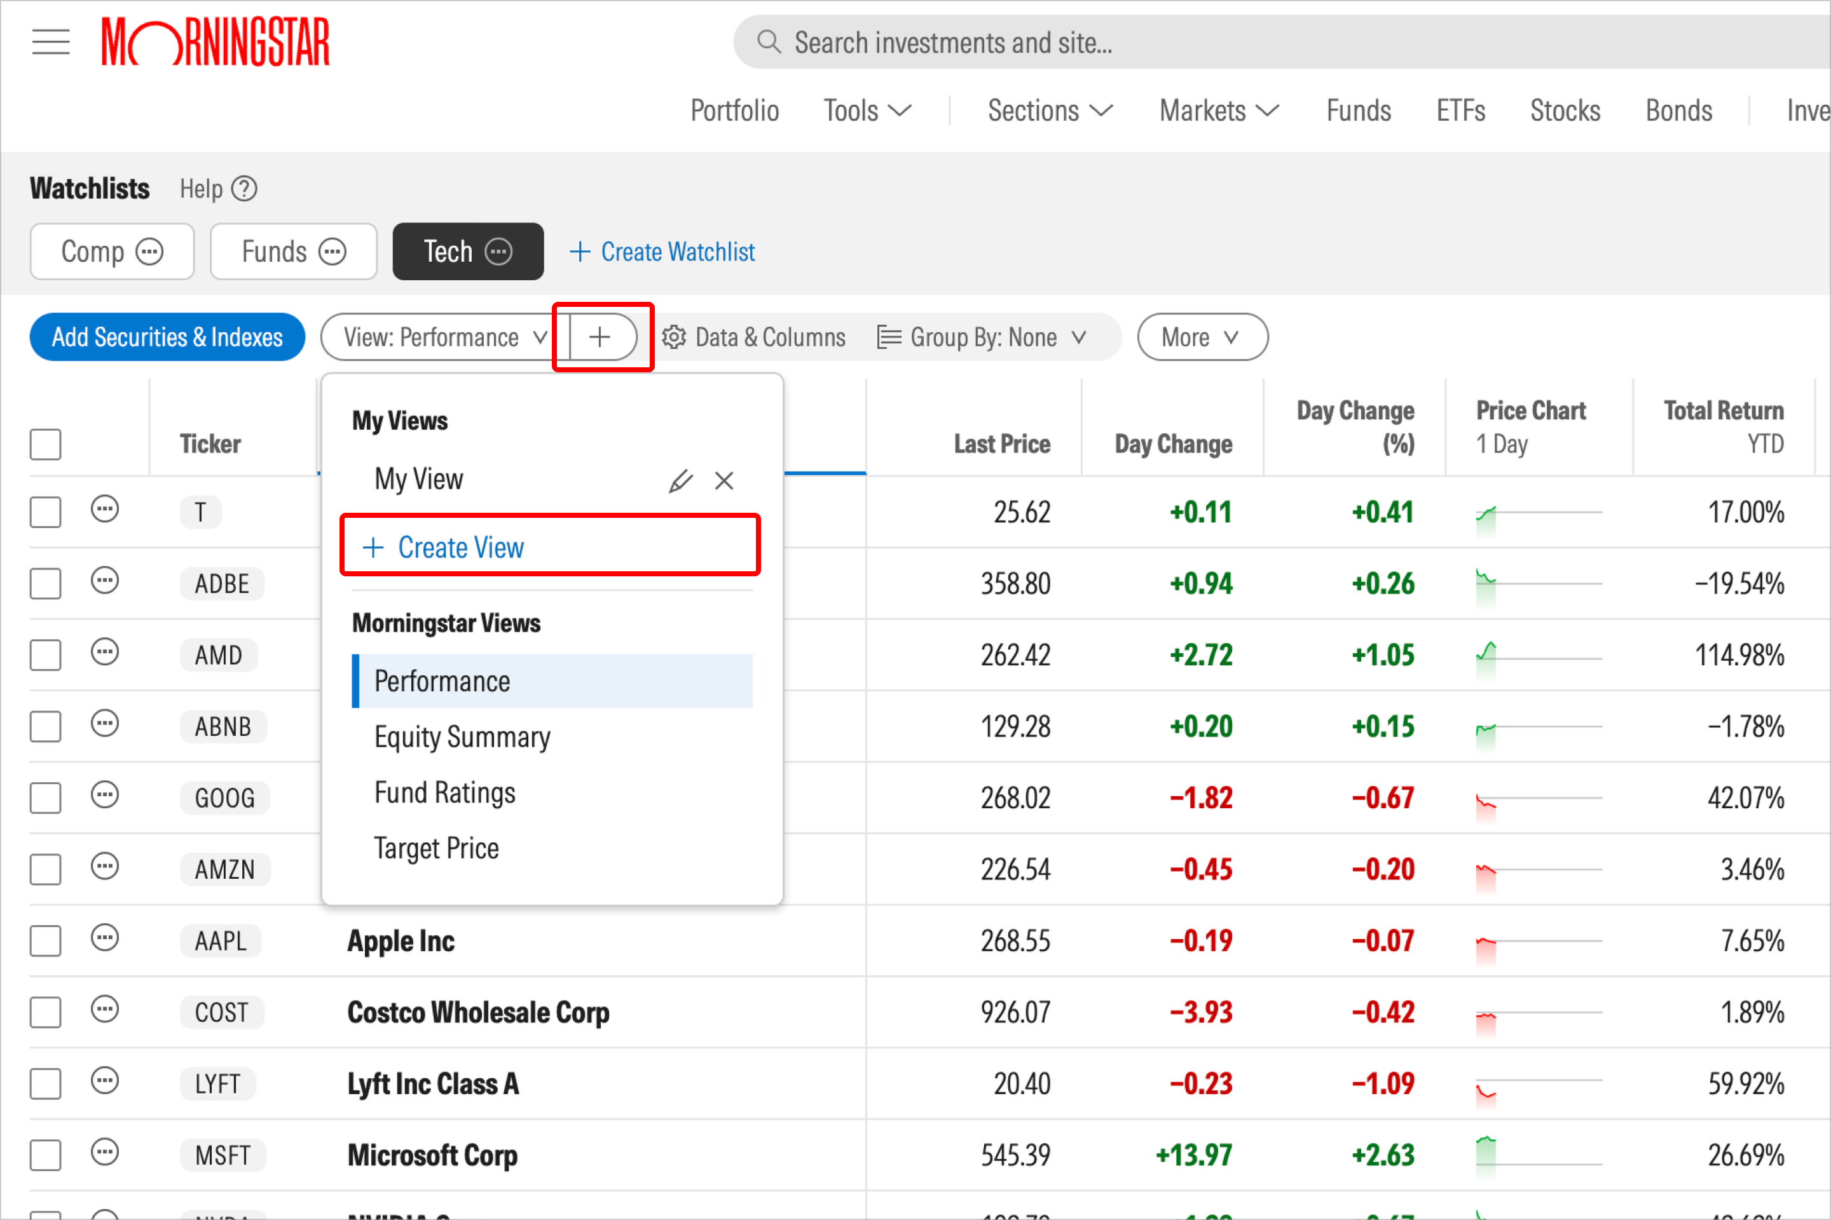Click Create View in the dropdown
The image size is (1831, 1220).
click(x=551, y=548)
